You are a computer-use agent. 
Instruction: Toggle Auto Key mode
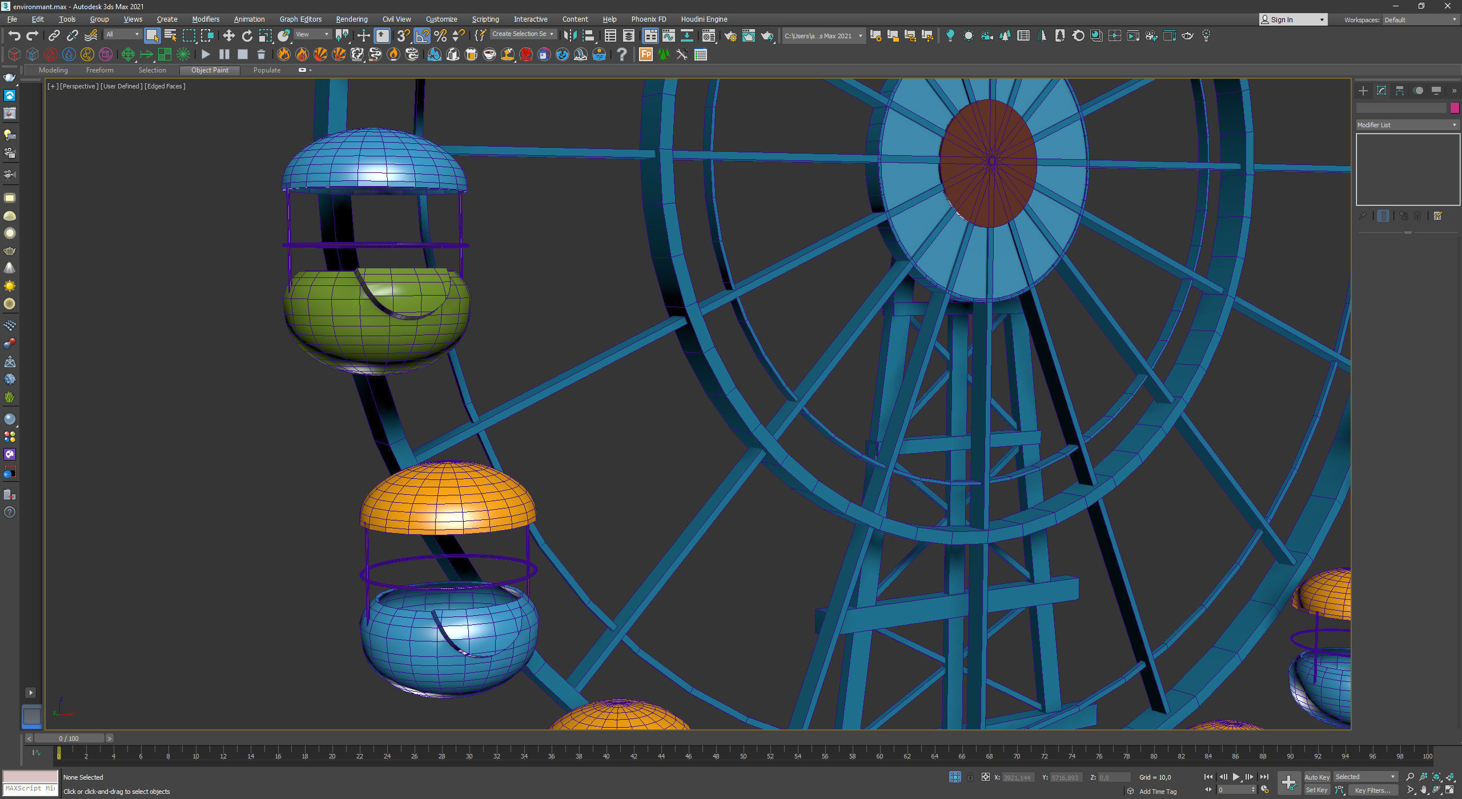click(1316, 777)
